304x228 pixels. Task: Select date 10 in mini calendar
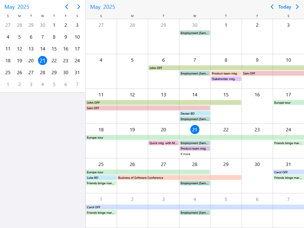(77, 37)
